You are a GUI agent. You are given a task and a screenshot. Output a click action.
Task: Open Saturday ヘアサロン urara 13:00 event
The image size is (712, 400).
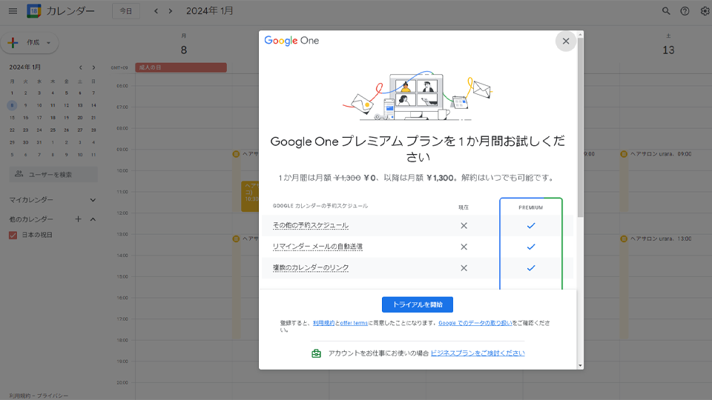(x=660, y=239)
